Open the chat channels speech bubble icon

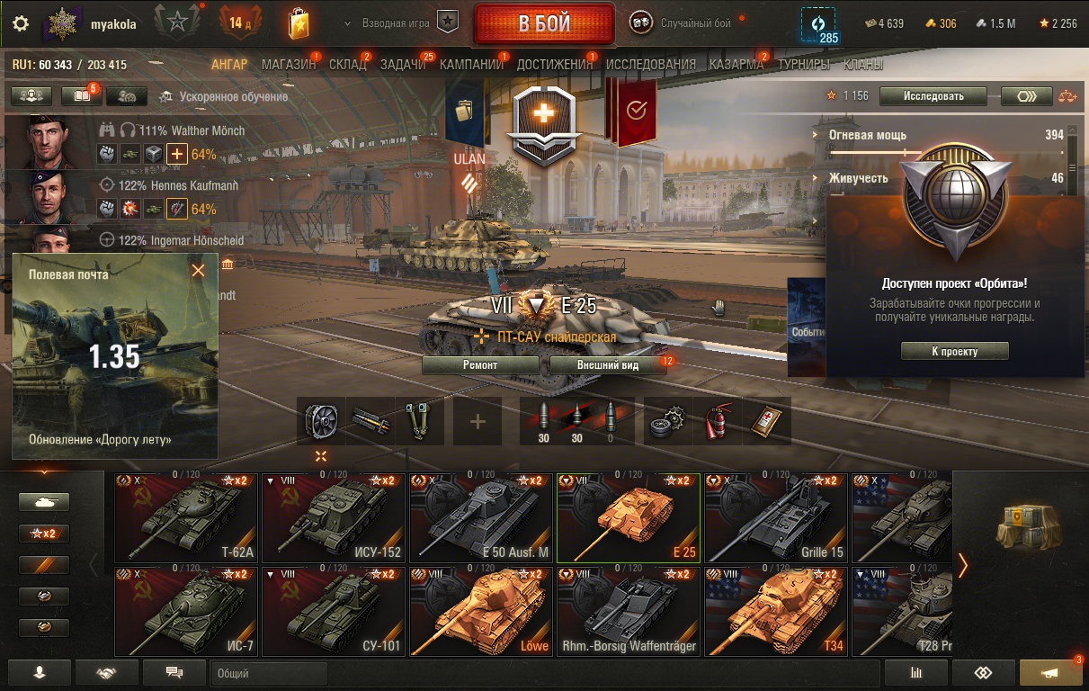(174, 672)
